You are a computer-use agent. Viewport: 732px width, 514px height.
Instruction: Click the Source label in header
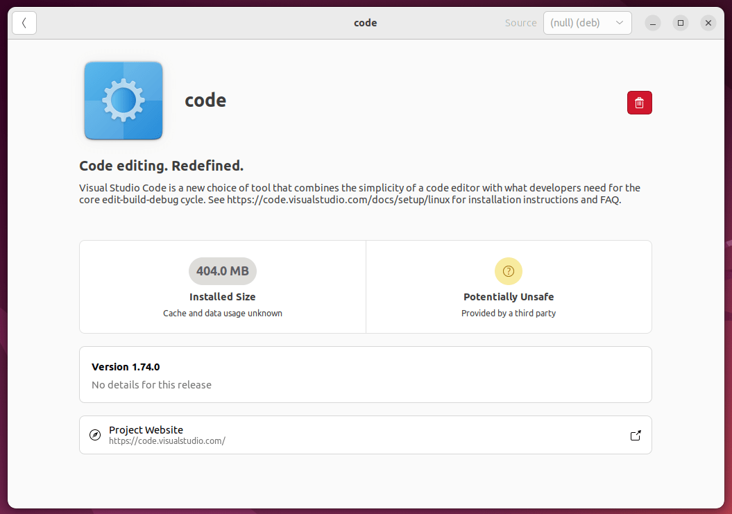(x=520, y=23)
